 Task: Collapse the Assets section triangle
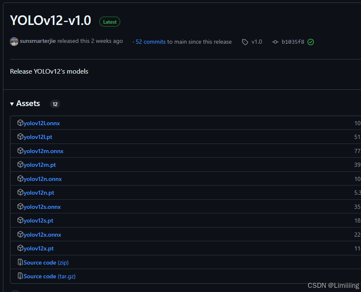(x=12, y=104)
